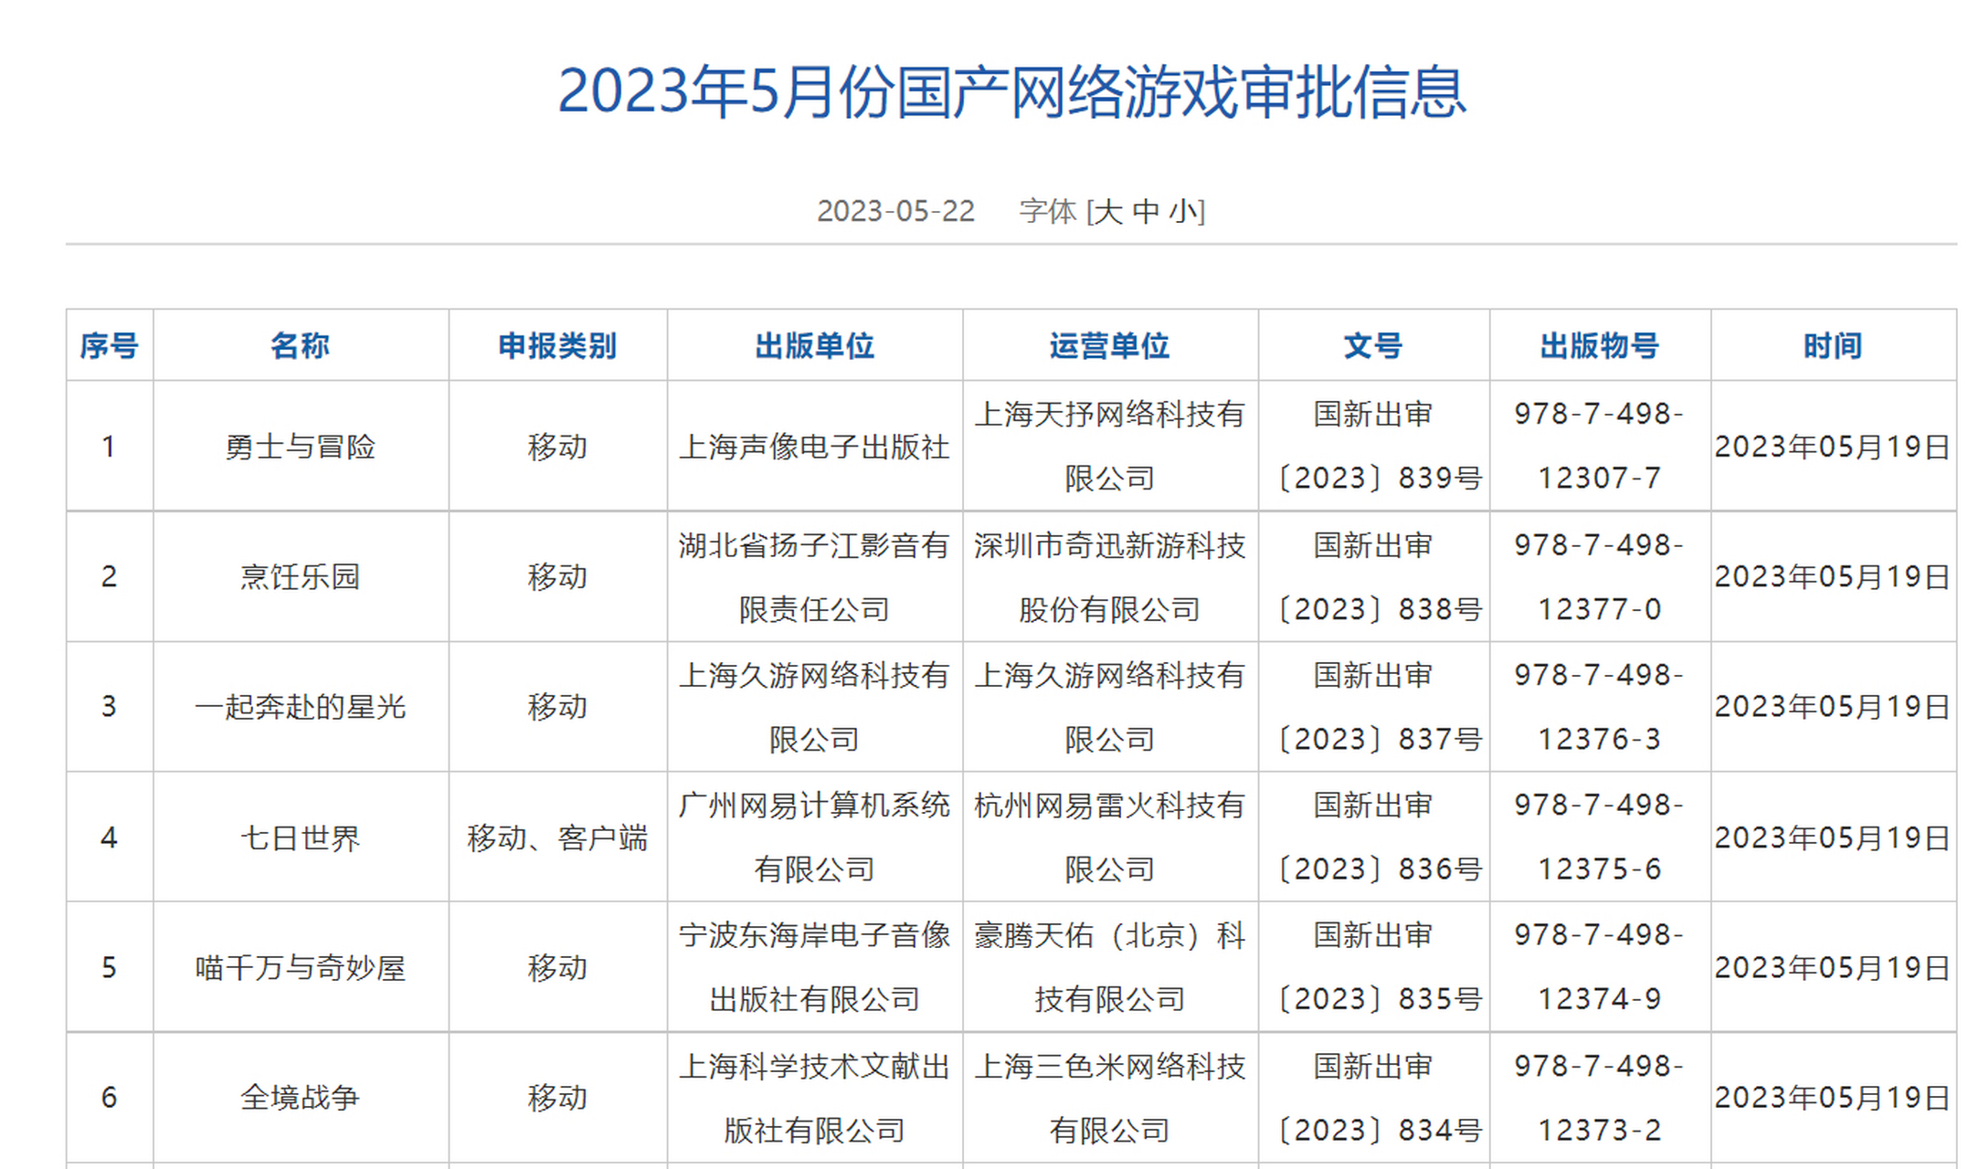Click the 出版物号 column header
The width and height of the screenshot is (1979, 1169).
(x=1599, y=346)
